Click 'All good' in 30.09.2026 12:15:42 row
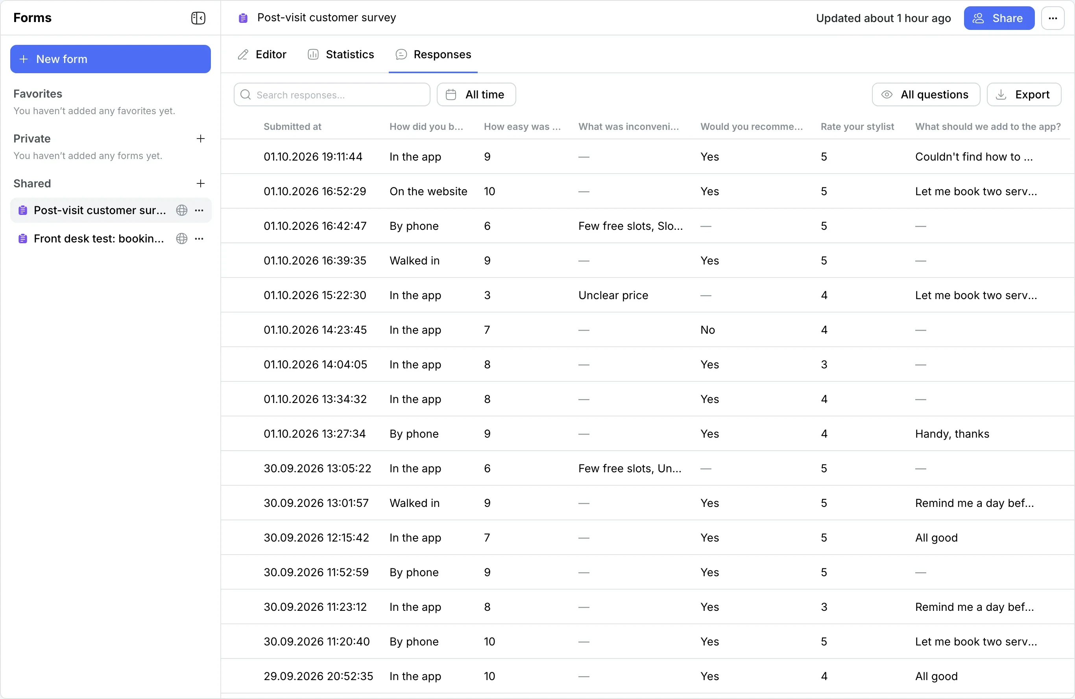 tap(936, 538)
